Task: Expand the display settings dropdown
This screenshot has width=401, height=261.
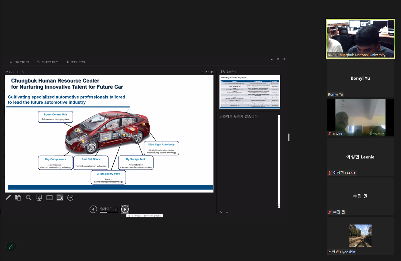Action: coord(47,62)
